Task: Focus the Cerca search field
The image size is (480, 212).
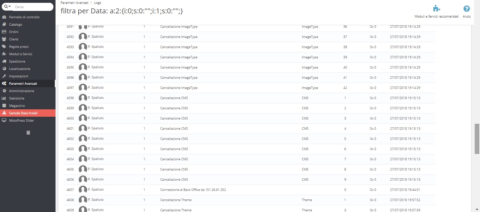Action: click(33, 7)
